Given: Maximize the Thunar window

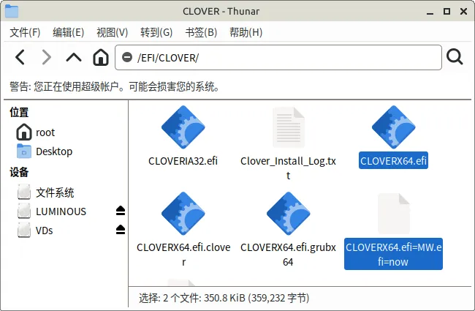Looking at the screenshot, I should coord(446,11).
